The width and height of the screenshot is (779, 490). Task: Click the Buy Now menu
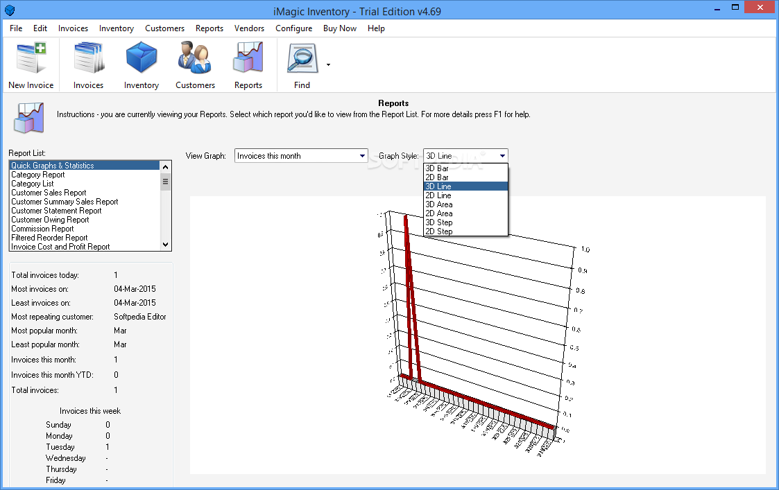(340, 28)
